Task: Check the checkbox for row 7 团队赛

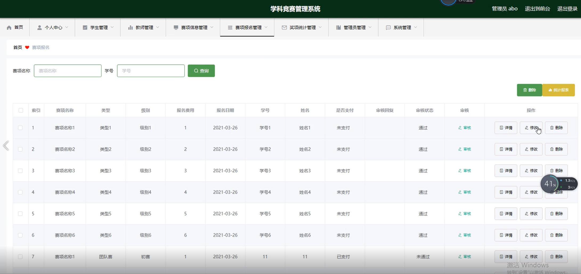Action: pos(20,257)
